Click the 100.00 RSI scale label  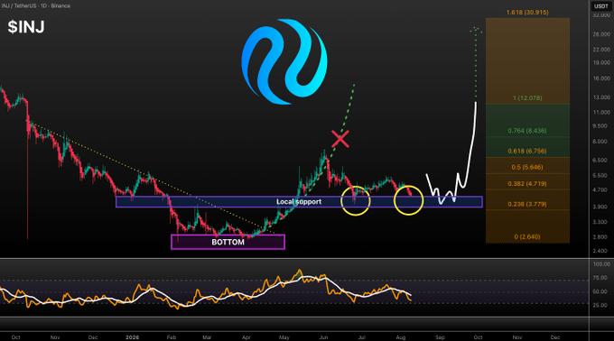[601, 264]
